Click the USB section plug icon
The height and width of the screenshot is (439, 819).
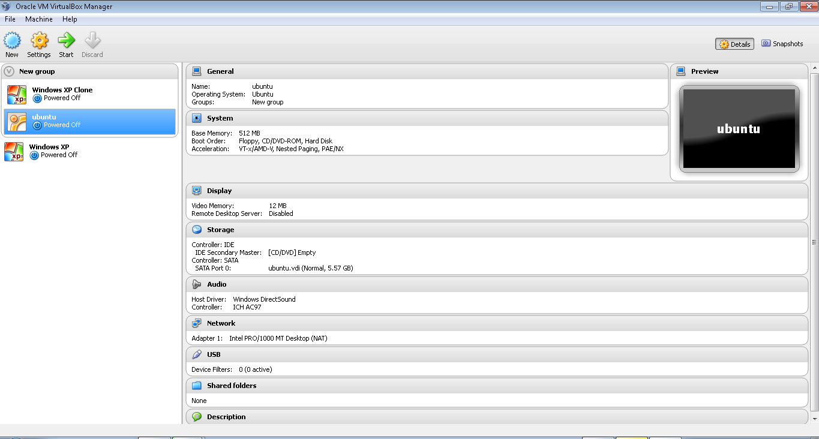click(196, 354)
